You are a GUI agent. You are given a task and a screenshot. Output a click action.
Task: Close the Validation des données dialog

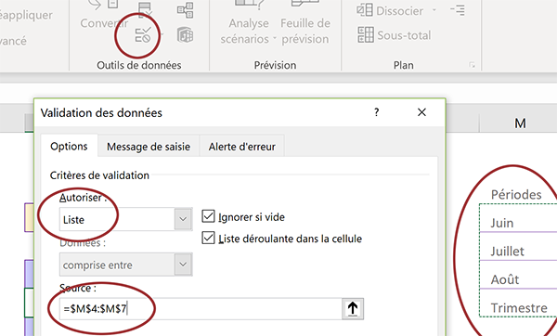pyautogui.click(x=421, y=112)
